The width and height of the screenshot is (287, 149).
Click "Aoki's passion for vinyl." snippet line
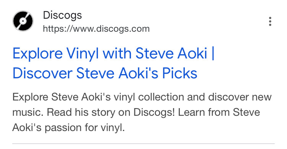[68, 128]
